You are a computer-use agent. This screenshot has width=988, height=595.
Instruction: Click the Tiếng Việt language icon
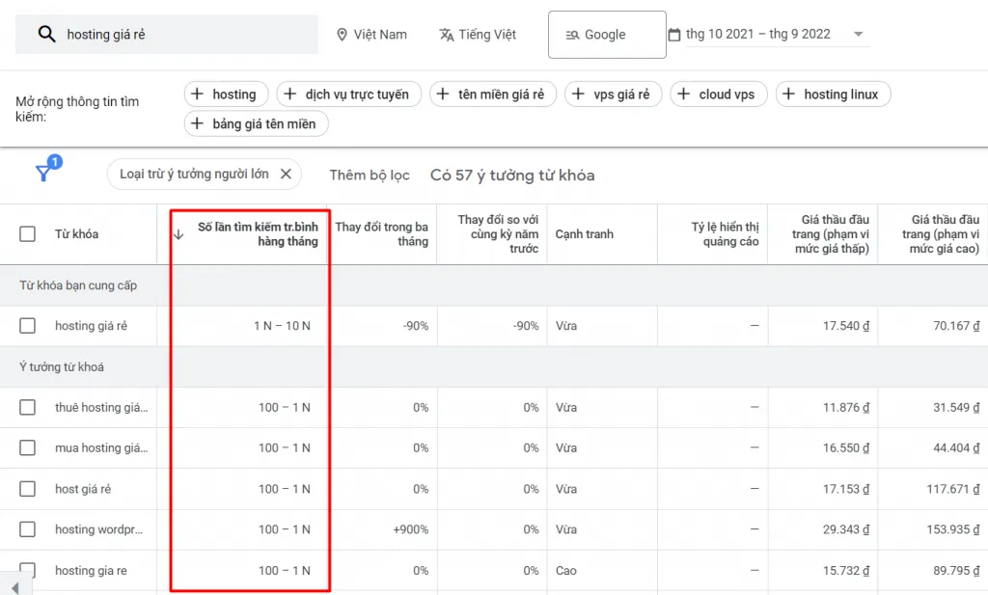[446, 35]
